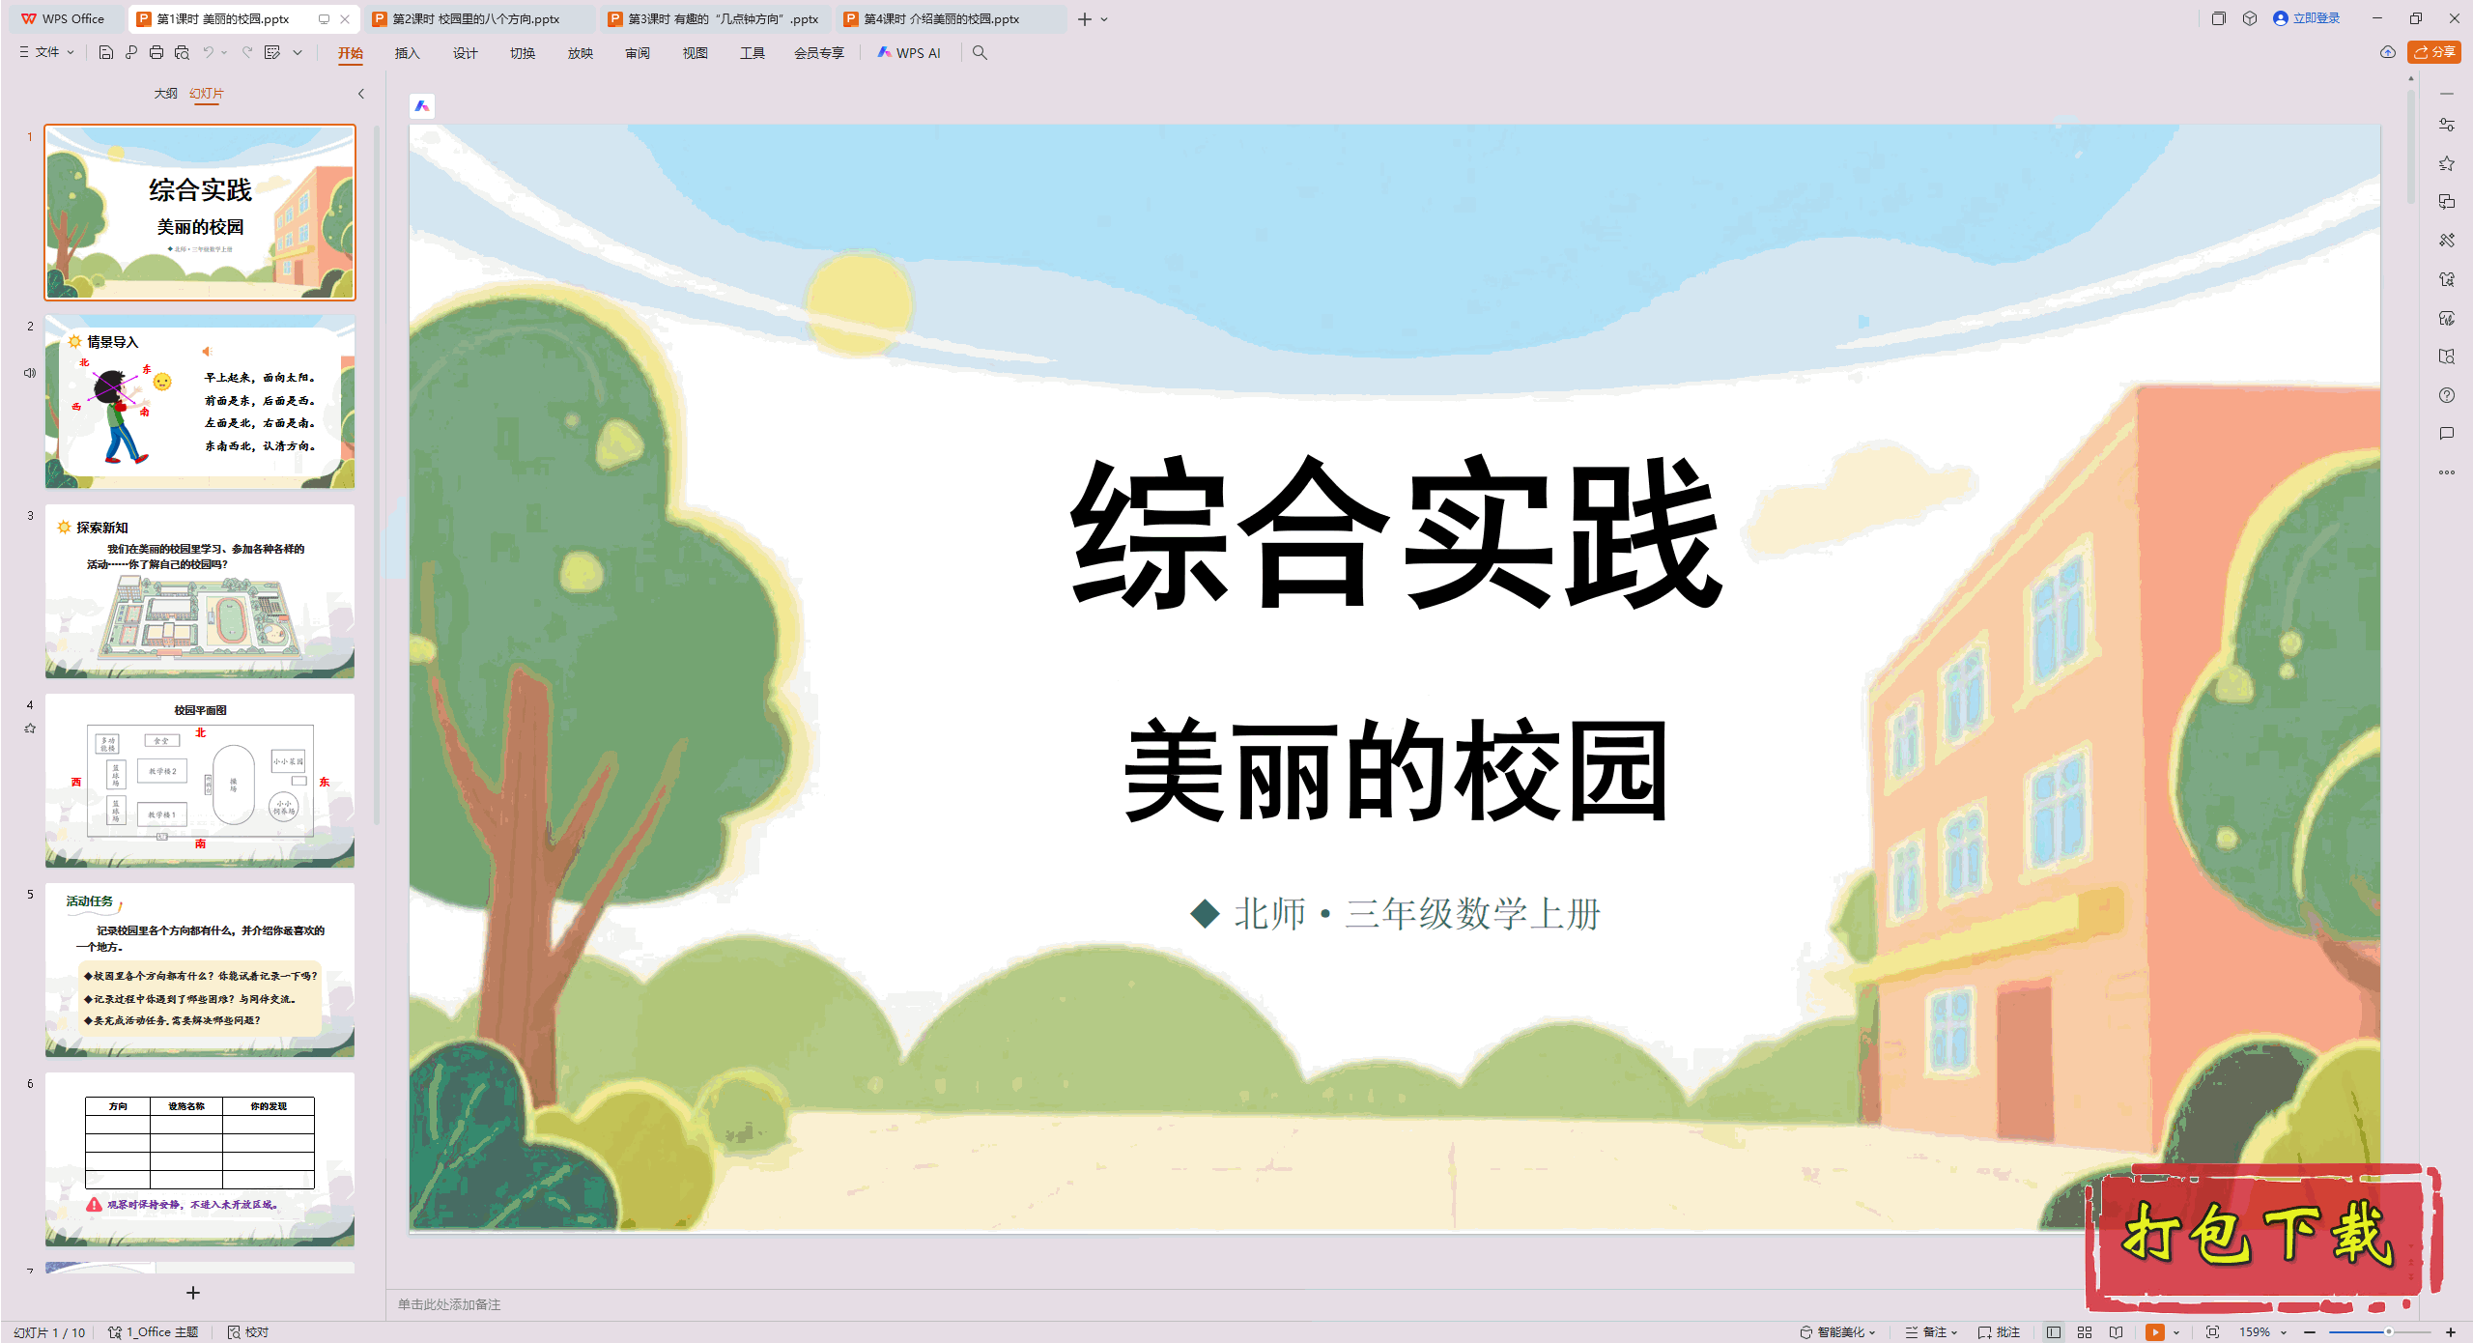
Task: Click the 分享 share button
Action: (x=2434, y=52)
